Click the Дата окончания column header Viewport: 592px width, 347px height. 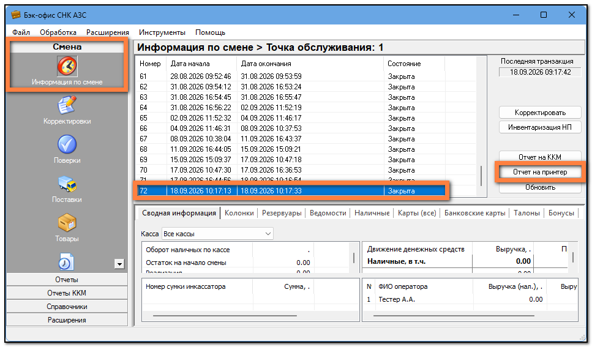[310, 64]
